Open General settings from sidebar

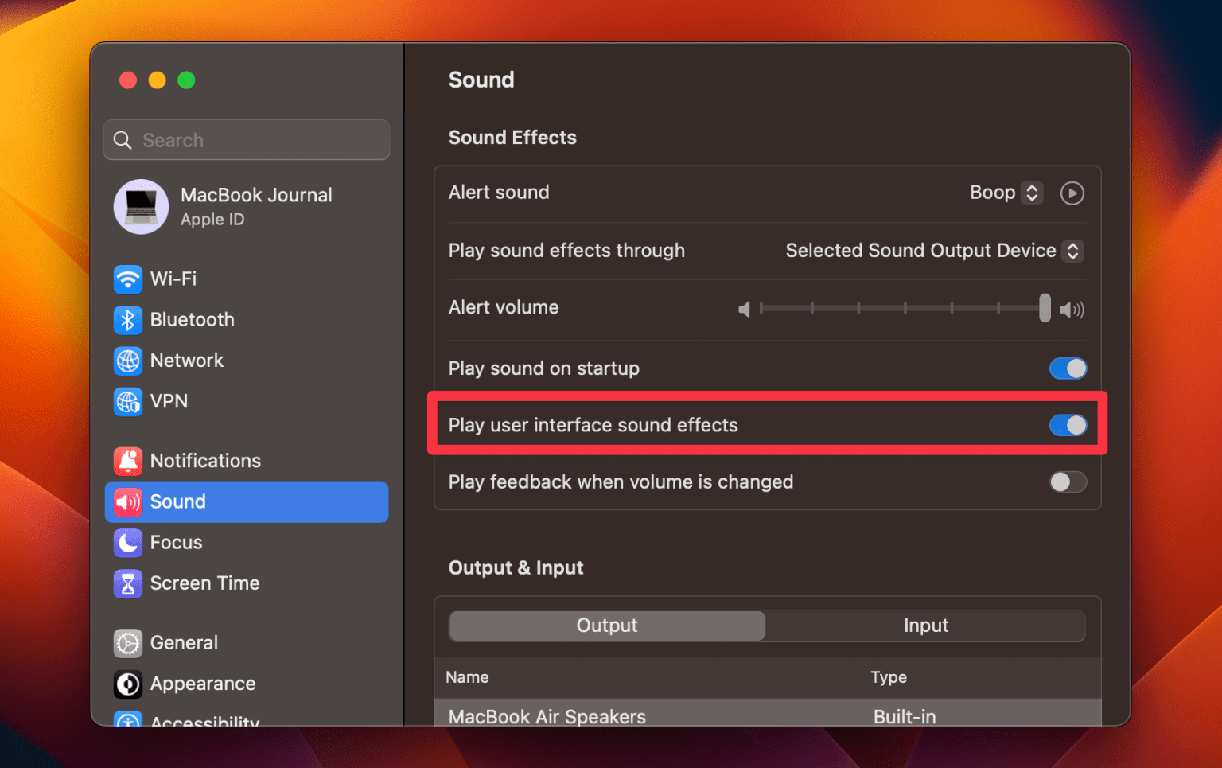[128, 643]
